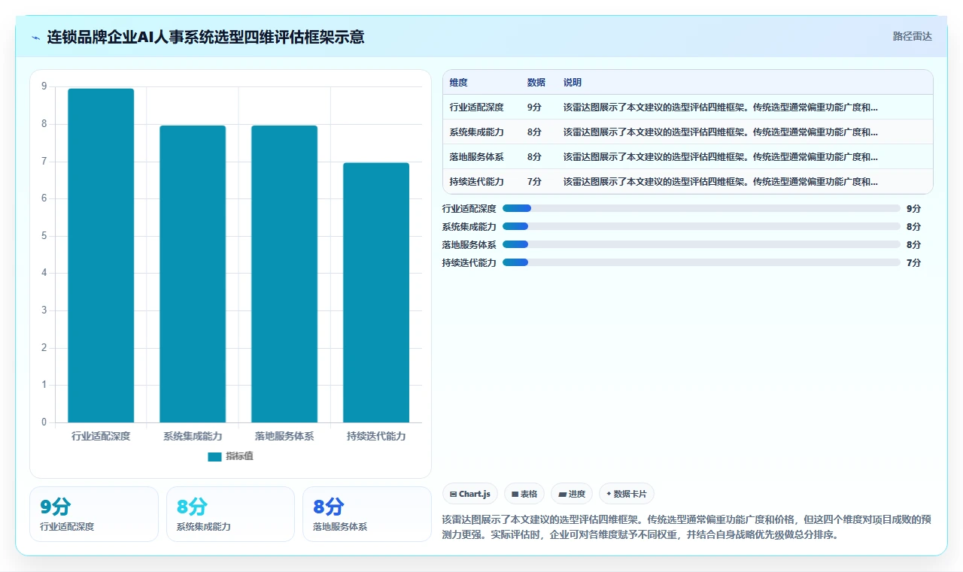Click the 7分 cell in the table
This screenshot has width=963, height=572.
[534, 182]
